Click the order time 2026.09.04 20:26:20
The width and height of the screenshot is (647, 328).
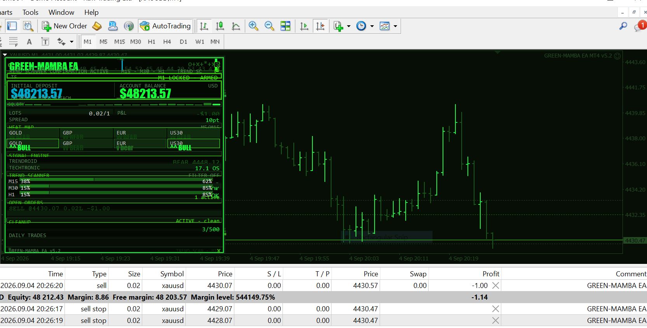32,286
